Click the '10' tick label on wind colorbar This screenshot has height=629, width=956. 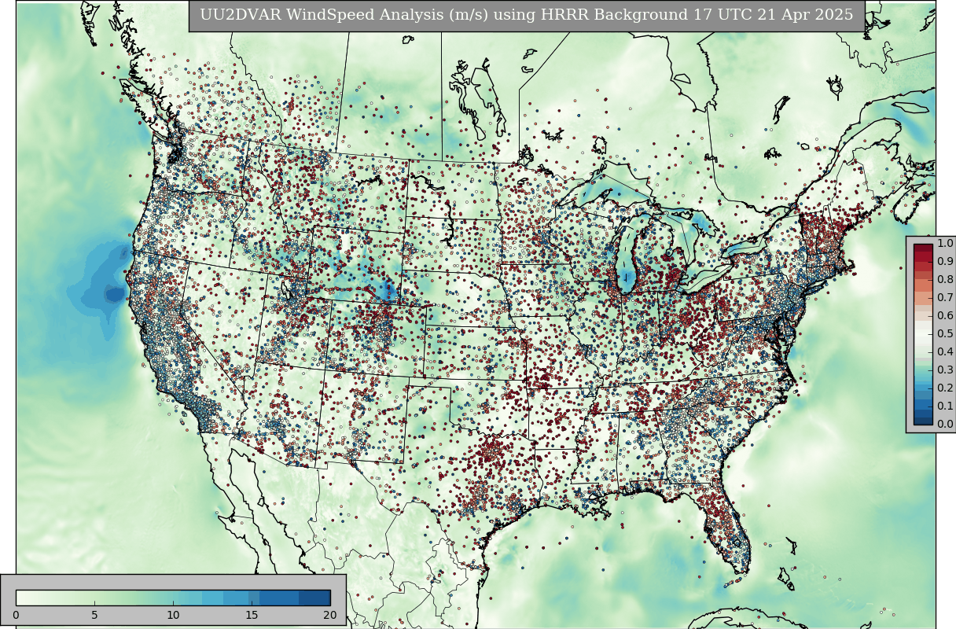[x=173, y=615]
